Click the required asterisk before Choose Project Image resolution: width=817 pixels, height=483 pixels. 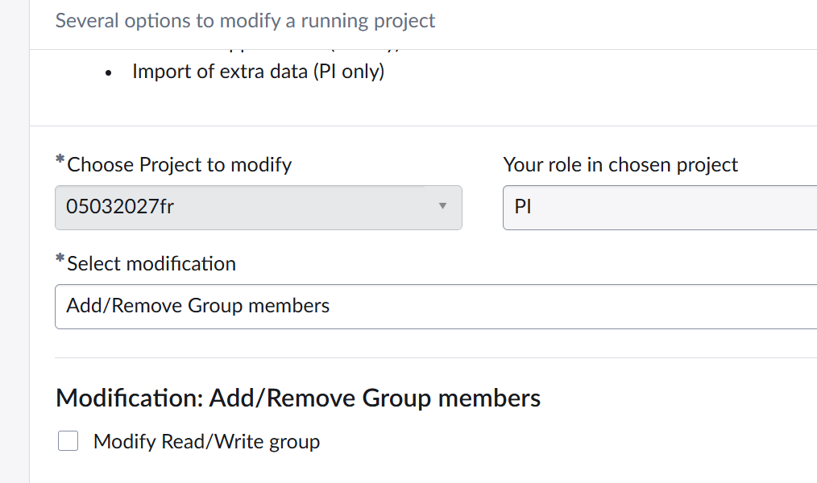coord(59,159)
